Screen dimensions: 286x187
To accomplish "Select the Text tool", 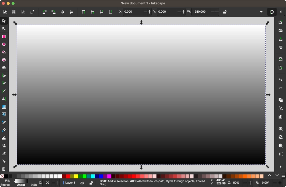I will 4,99.
